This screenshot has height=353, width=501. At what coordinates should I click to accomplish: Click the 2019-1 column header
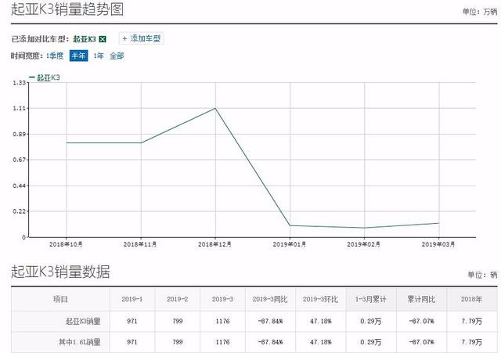(132, 299)
